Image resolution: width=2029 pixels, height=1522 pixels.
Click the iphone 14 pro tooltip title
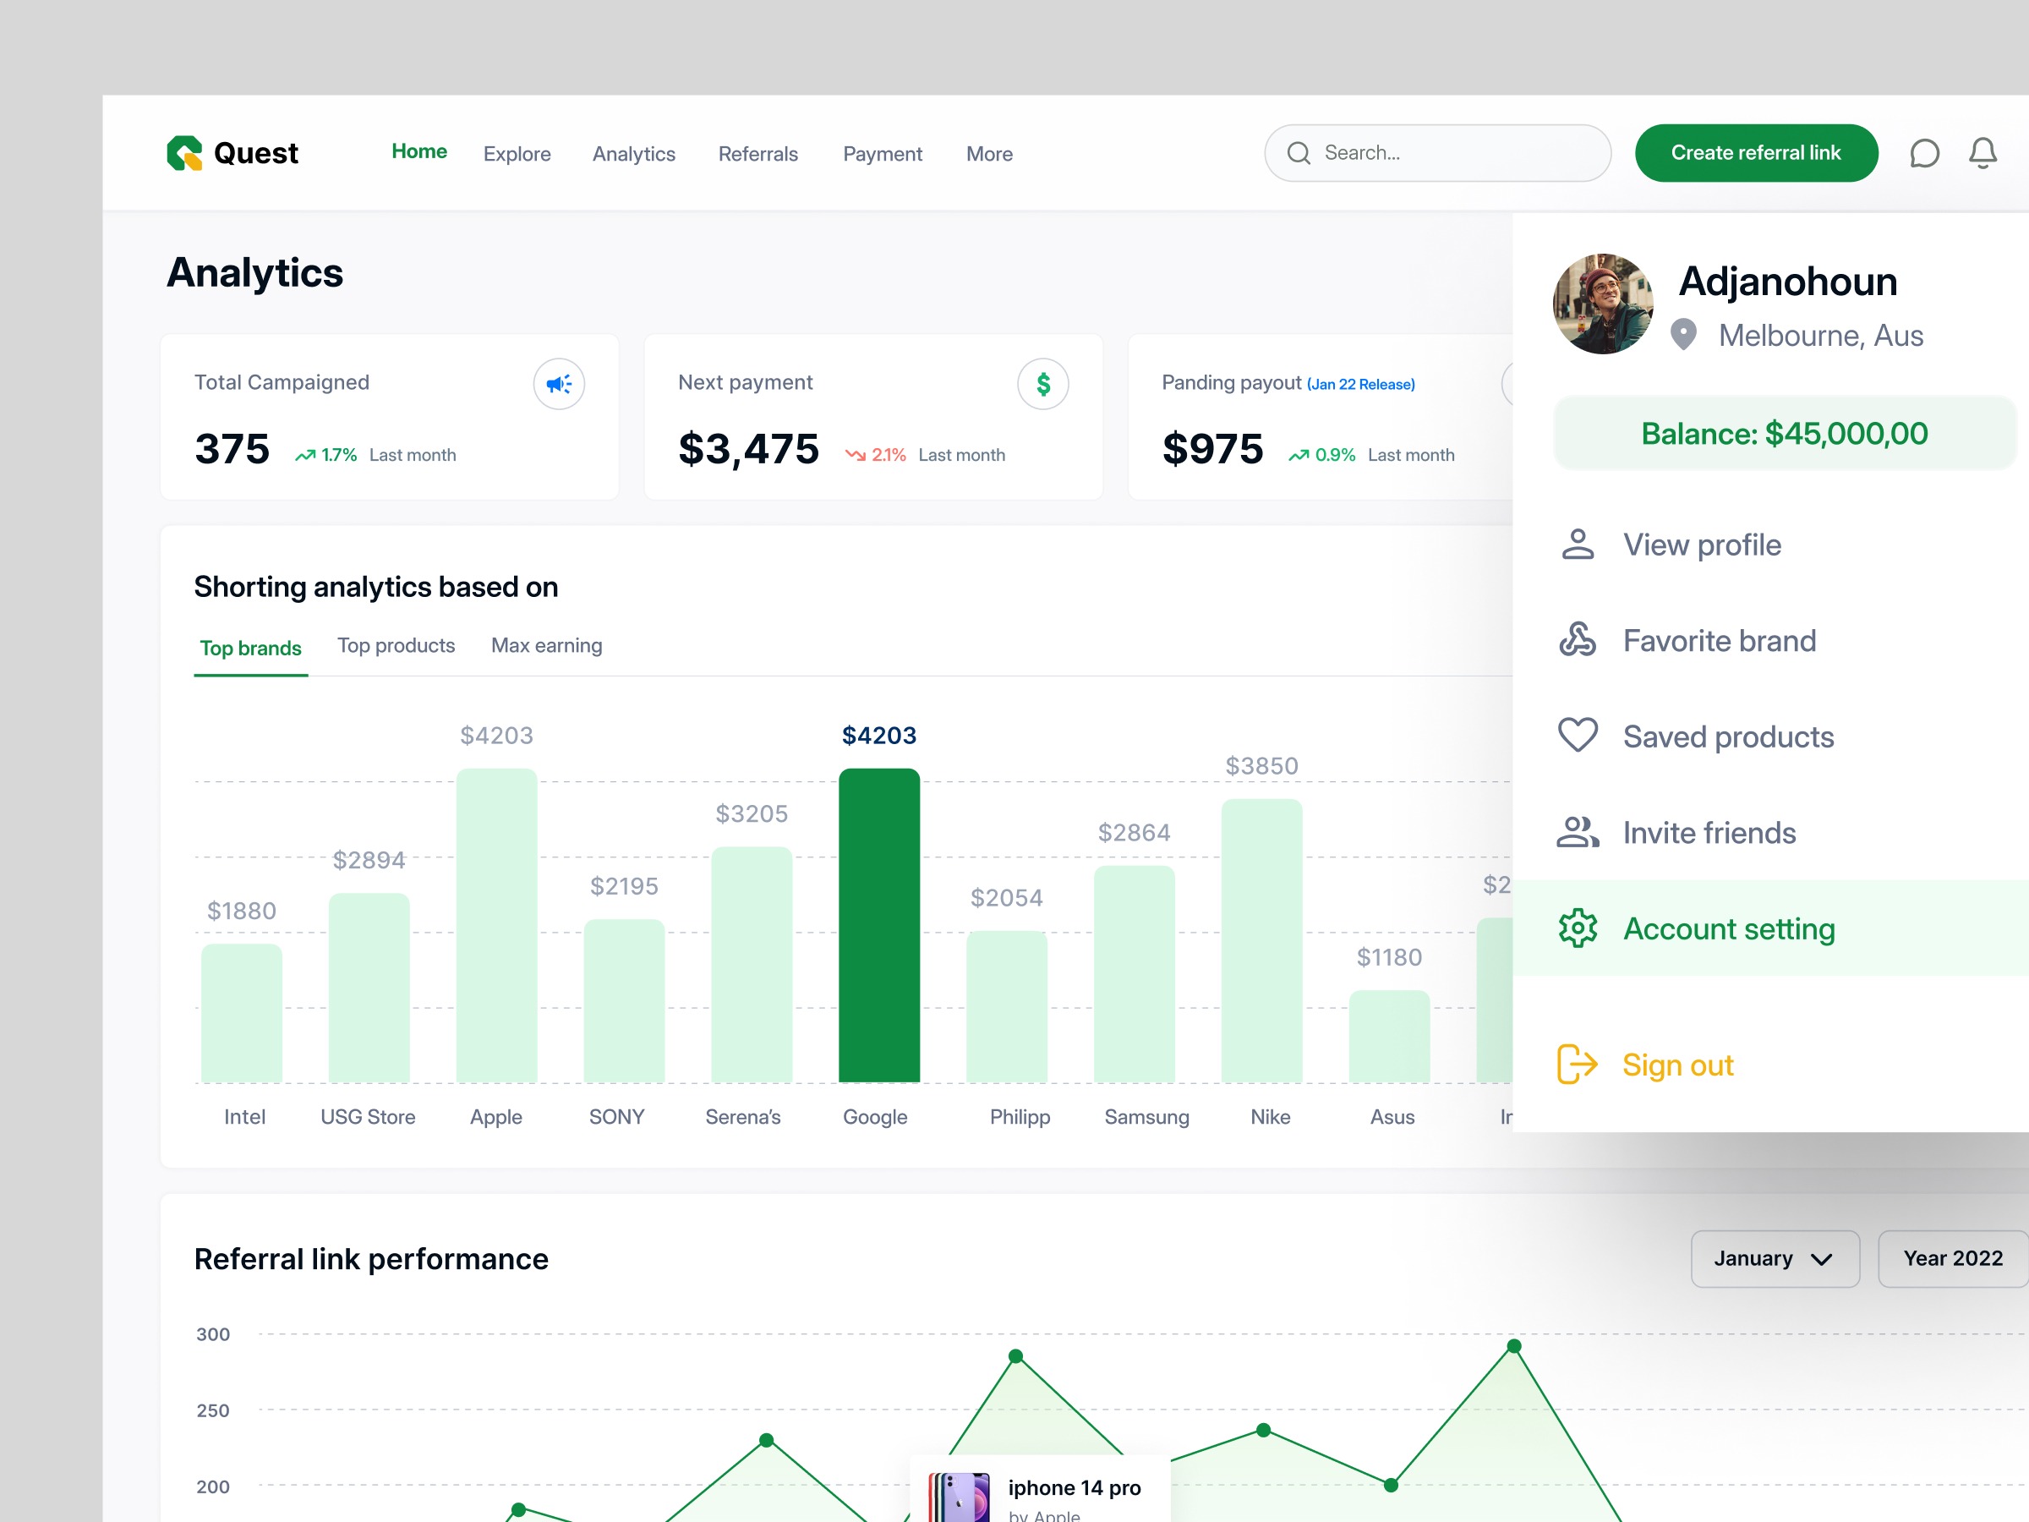tap(1075, 1487)
